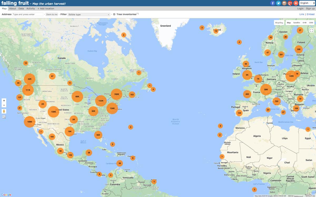The height and width of the screenshot is (197, 316).
Task: Expand the Edible type filter dropdown
Action: (89, 14)
